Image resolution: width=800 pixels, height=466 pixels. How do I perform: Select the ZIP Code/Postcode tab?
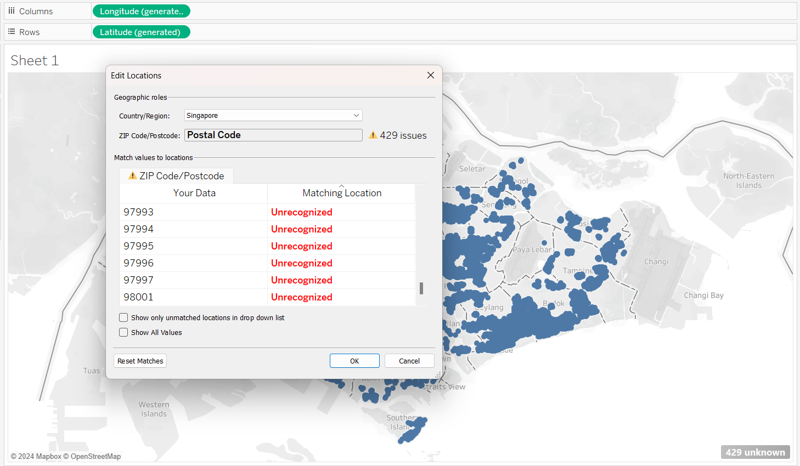pyautogui.click(x=177, y=176)
